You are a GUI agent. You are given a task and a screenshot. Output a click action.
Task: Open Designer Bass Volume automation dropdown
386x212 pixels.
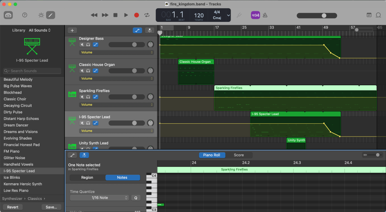pyautogui.click(x=116, y=52)
